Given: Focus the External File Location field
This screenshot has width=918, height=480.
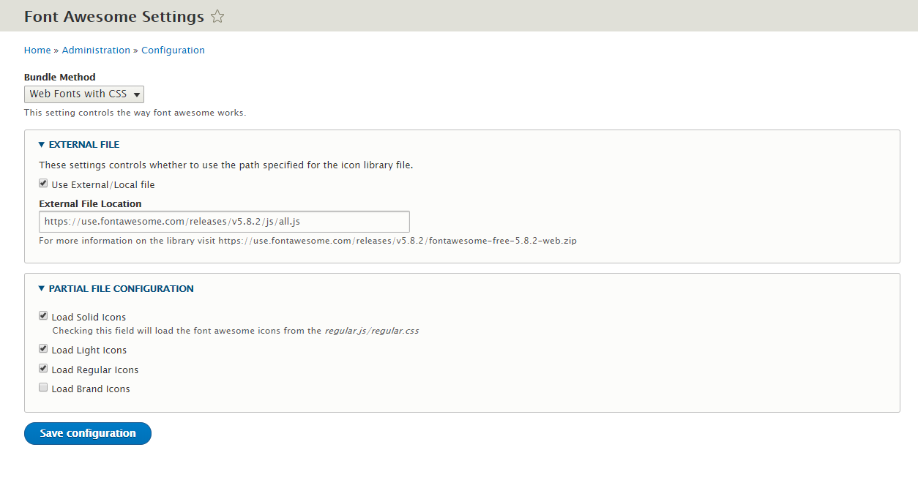Looking at the screenshot, I should click(224, 222).
